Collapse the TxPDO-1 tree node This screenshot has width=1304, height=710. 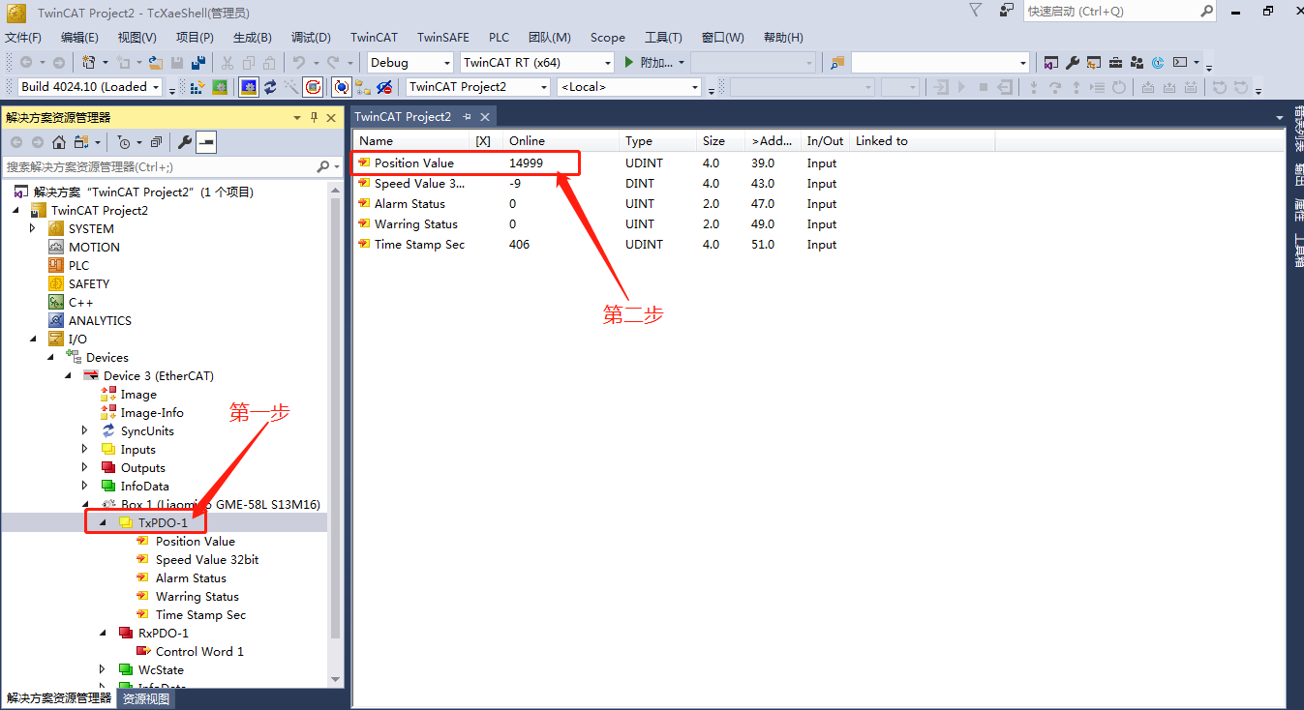coord(104,522)
